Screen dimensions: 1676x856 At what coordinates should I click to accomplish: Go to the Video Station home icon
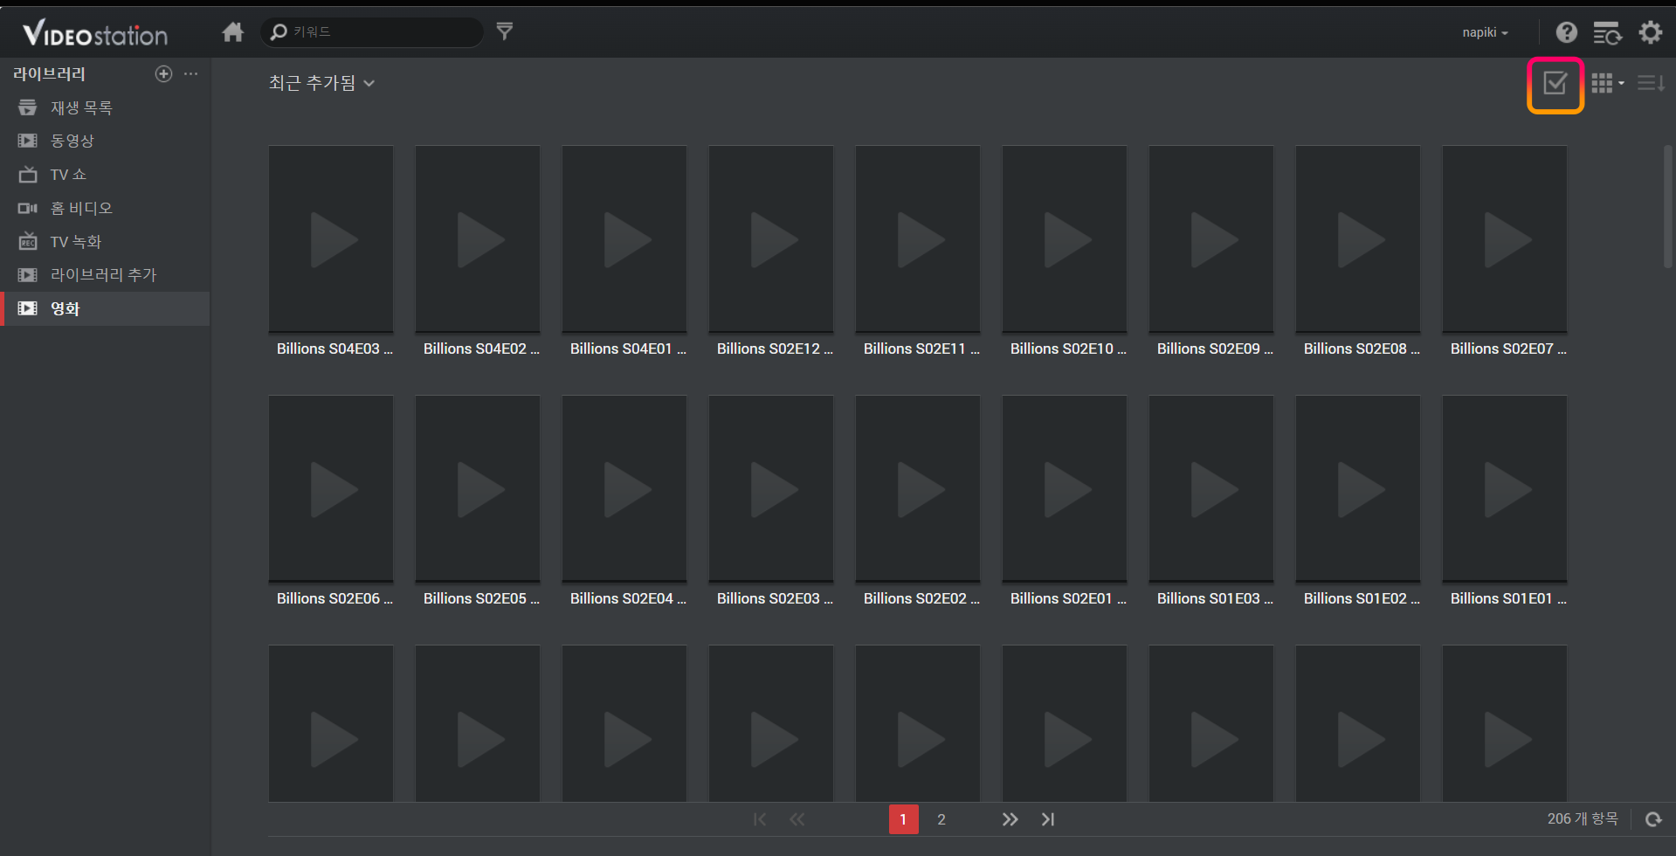(232, 32)
